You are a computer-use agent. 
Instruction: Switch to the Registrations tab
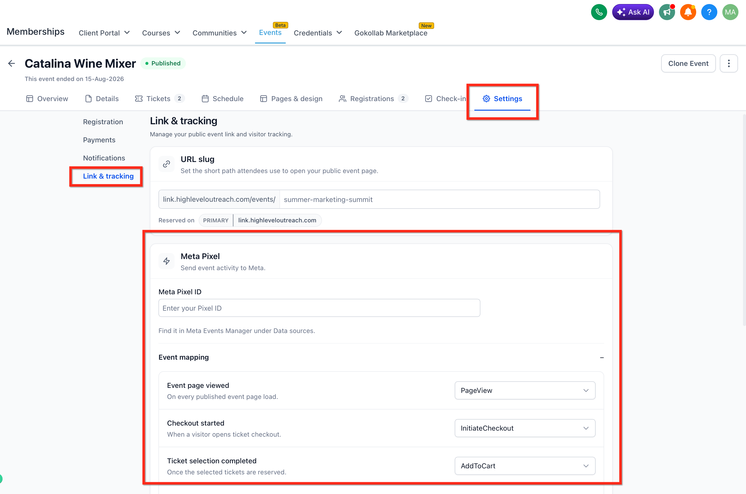pyautogui.click(x=373, y=99)
